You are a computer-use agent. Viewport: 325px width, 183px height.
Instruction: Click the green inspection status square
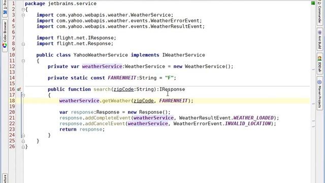[x=313, y=3]
